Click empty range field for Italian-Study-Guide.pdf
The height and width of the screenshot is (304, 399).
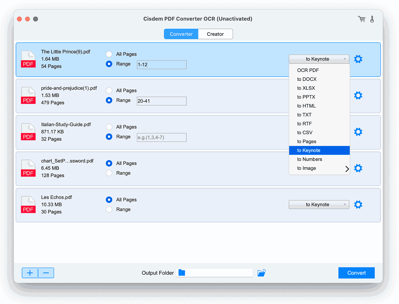(x=162, y=137)
